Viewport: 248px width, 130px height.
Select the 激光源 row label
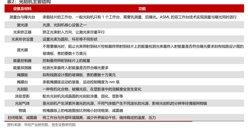coord(22,25)
